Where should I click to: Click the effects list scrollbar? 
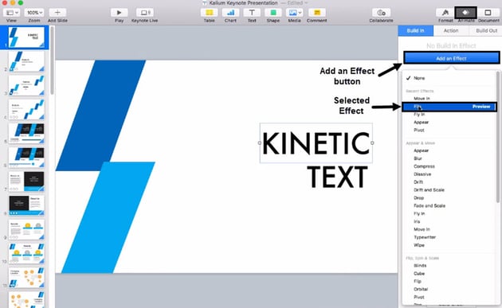coord(497,137)
